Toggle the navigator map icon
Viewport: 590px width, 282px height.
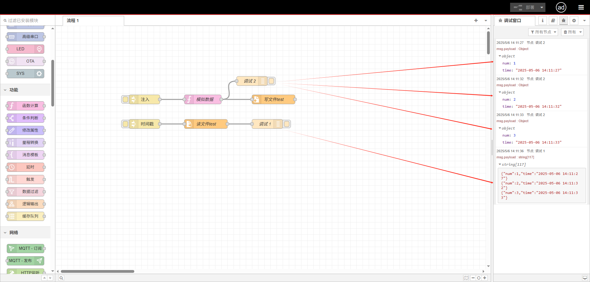click(x=466, y=278)
